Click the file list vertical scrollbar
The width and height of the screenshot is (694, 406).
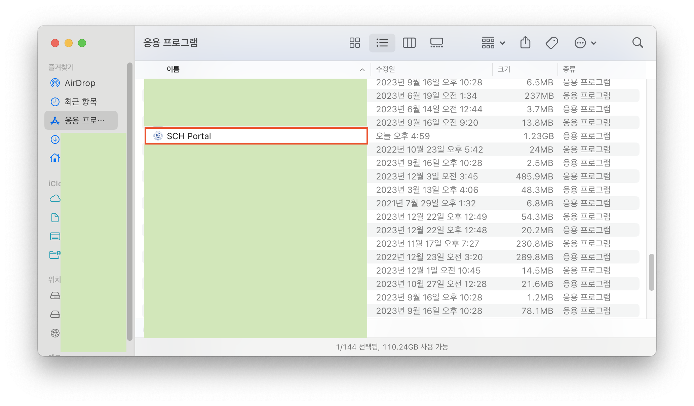pos(651,272)
